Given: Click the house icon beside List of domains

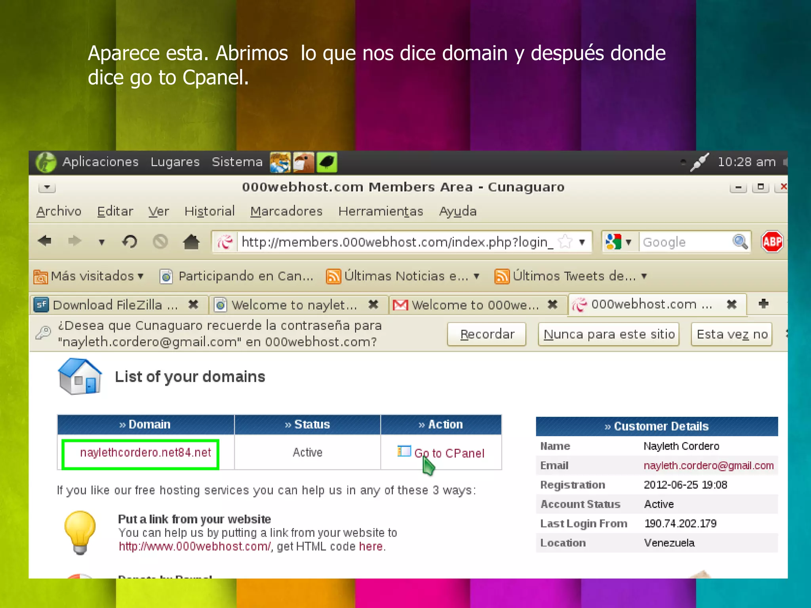Looking at the screenshot, I should 80,376.
